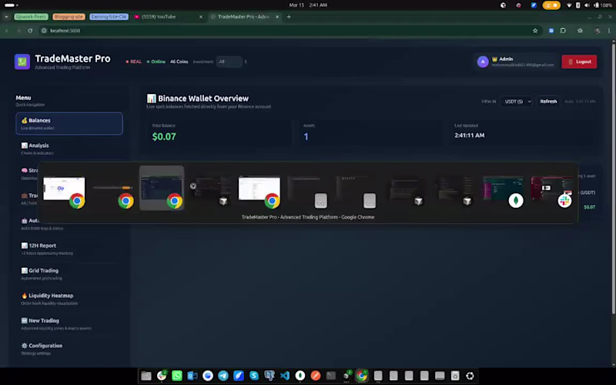Viewport: 616px width, 385px height.
Task: Go back in browser history
Action: pyautogui.click(x=7, y=31)
